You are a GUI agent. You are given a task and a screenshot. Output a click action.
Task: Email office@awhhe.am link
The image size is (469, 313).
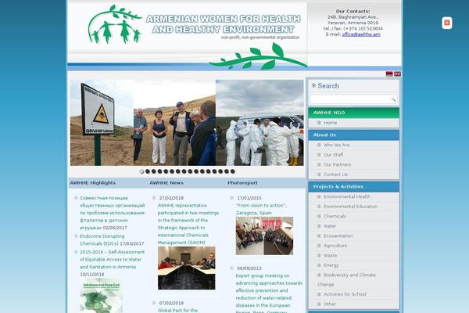point(361,34)
